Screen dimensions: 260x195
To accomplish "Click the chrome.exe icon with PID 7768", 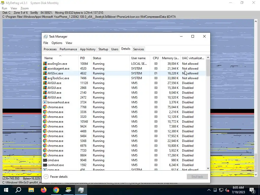I will click(45, 107).
